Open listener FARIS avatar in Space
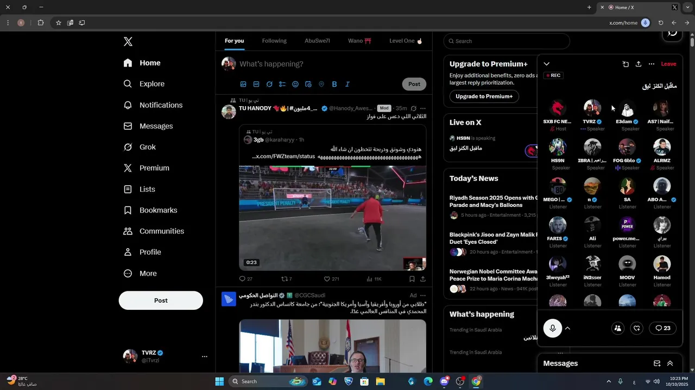The width and height of the screenshot is (695, 390). click(x=558, y=225)
